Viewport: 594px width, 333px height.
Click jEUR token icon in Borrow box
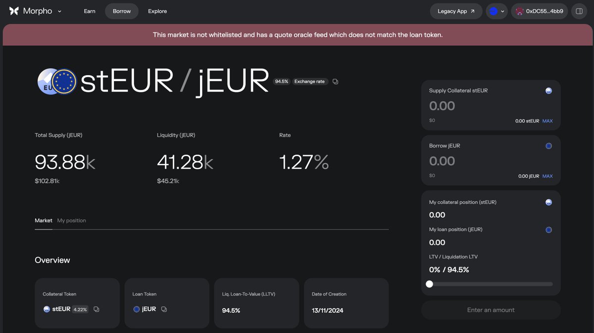(x=548, y=145)
